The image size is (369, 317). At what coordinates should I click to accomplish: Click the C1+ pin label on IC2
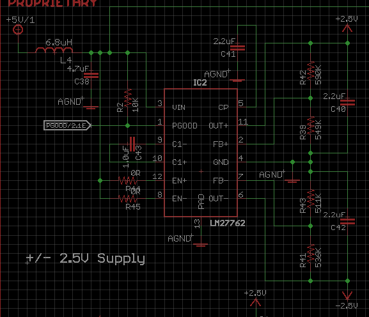pos(180,162)
